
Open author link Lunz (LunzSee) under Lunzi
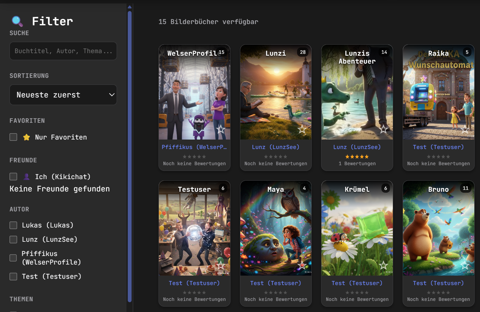pos(276,147)
